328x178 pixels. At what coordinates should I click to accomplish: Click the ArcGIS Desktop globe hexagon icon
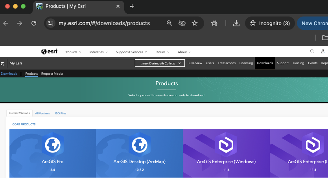139,145
